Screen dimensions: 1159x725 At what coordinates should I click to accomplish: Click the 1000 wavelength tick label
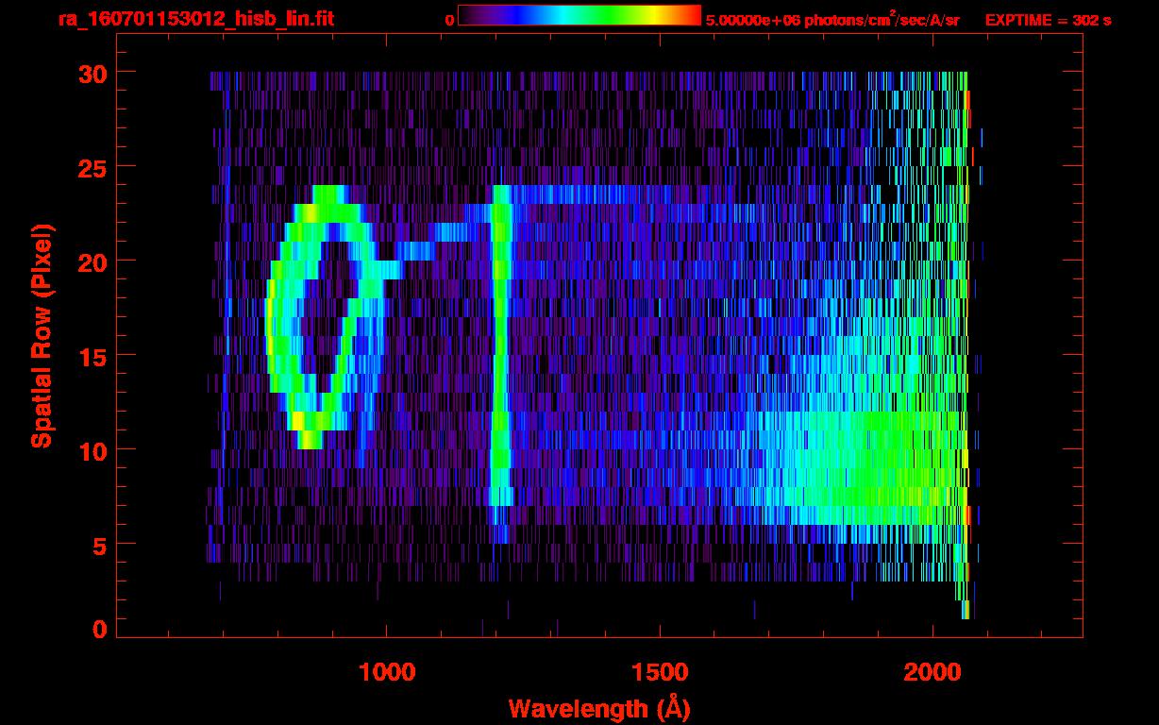[x=386, y=672]
